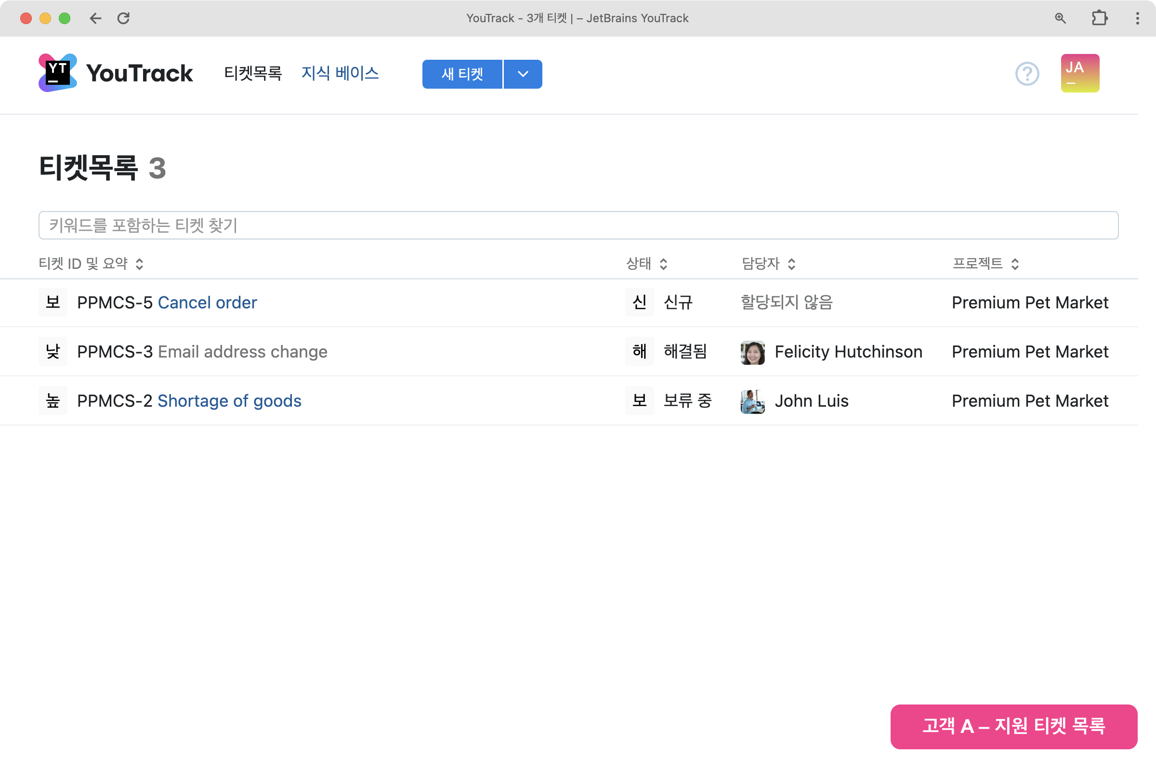Open the Cancel order ticket link
This screenshot has width=1156, height=771.
(207, 303)
